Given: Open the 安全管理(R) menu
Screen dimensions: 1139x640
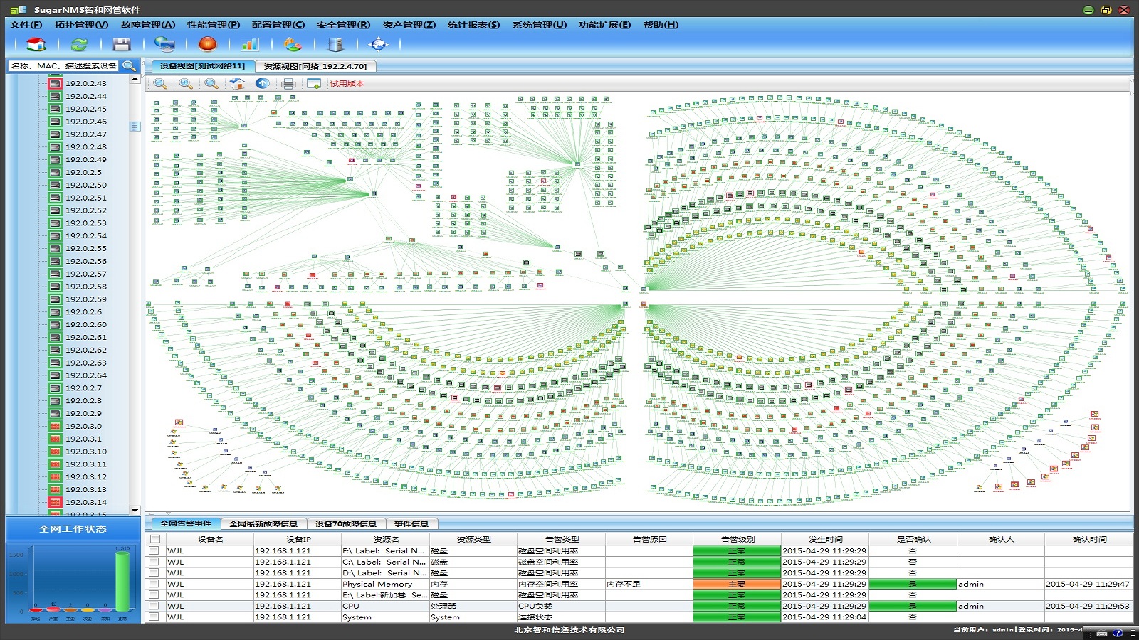Looking at the screenshot, I should 344,25.
